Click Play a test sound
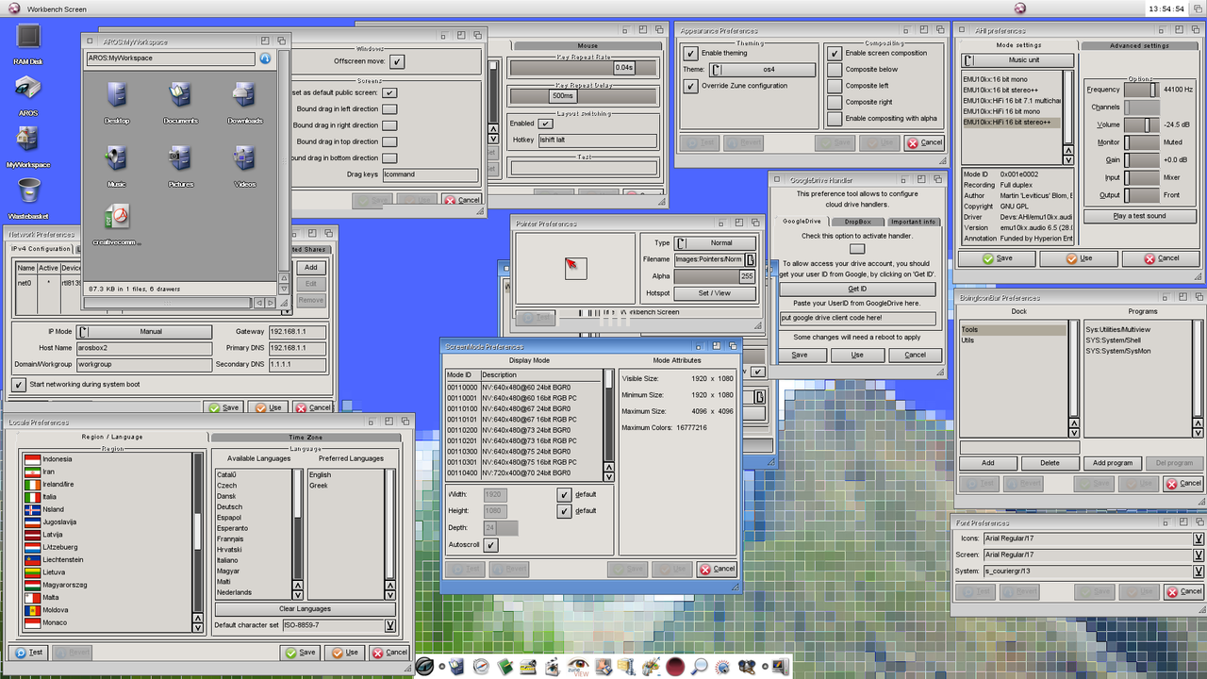The height and width of the screenshot is (679, 1207). [x=1139, y=216]
